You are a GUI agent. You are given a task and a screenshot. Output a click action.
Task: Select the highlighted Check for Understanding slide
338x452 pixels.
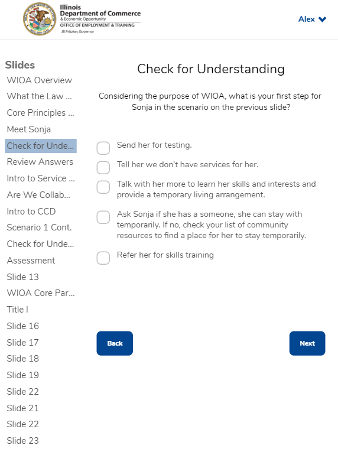coord(41,146)
